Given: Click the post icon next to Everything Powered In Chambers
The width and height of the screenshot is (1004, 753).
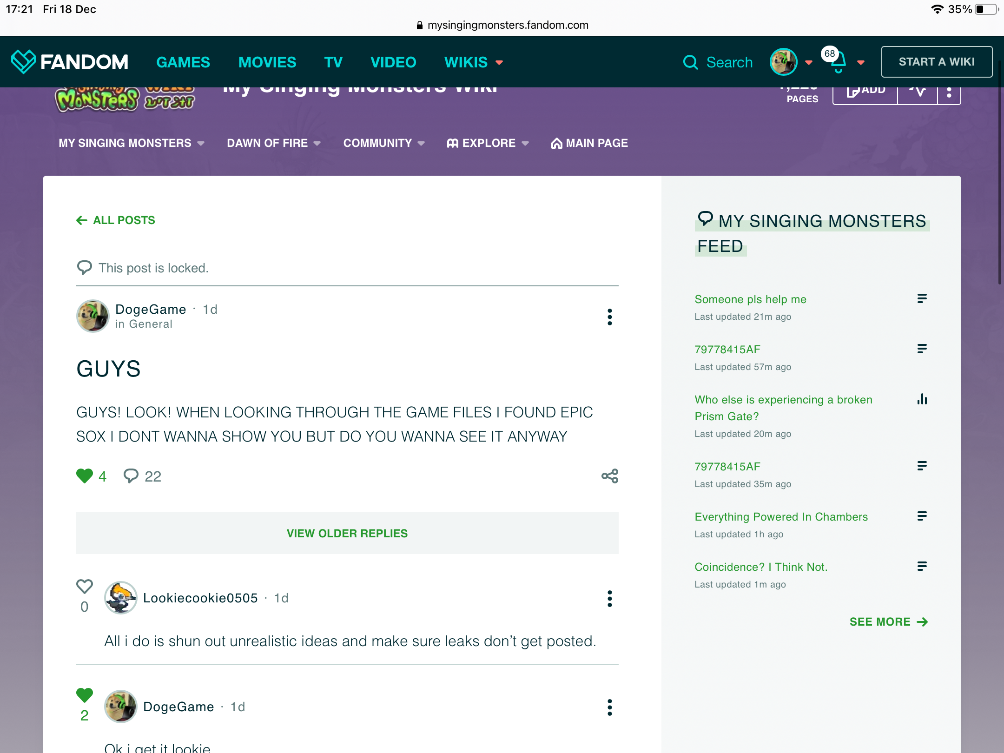Looking at the screenshot, I should click(x=922, y=516).
